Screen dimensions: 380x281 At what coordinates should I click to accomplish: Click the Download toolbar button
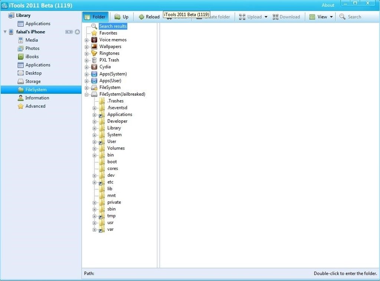point(286,17)
